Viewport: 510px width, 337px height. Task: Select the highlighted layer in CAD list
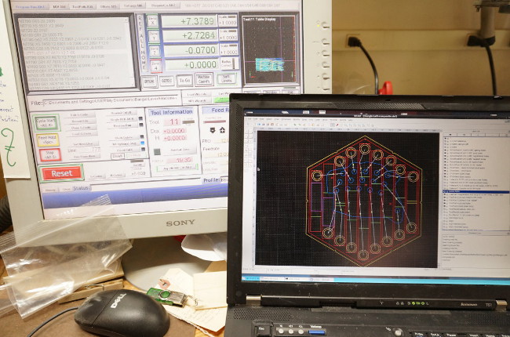point(475,191)
